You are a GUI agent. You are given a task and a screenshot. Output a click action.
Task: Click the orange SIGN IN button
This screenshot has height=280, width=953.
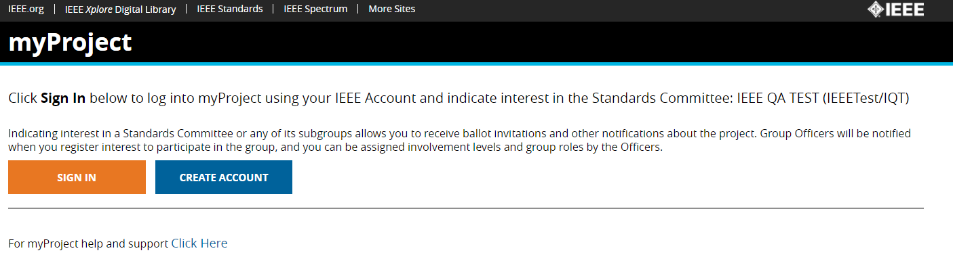click(77, 177)
